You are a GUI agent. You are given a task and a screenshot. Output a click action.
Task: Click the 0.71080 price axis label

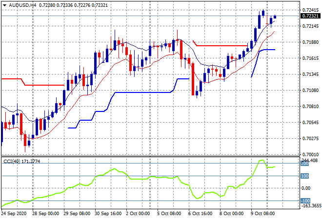click(310, 91)
